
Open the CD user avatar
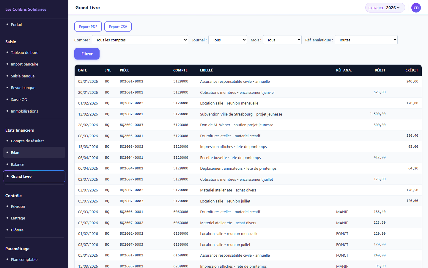tap(416, 8)
